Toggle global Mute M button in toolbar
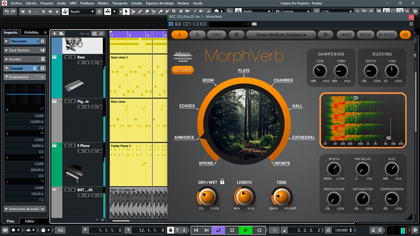The width and height of the screenshot is (420, 236). pos(23,12)
